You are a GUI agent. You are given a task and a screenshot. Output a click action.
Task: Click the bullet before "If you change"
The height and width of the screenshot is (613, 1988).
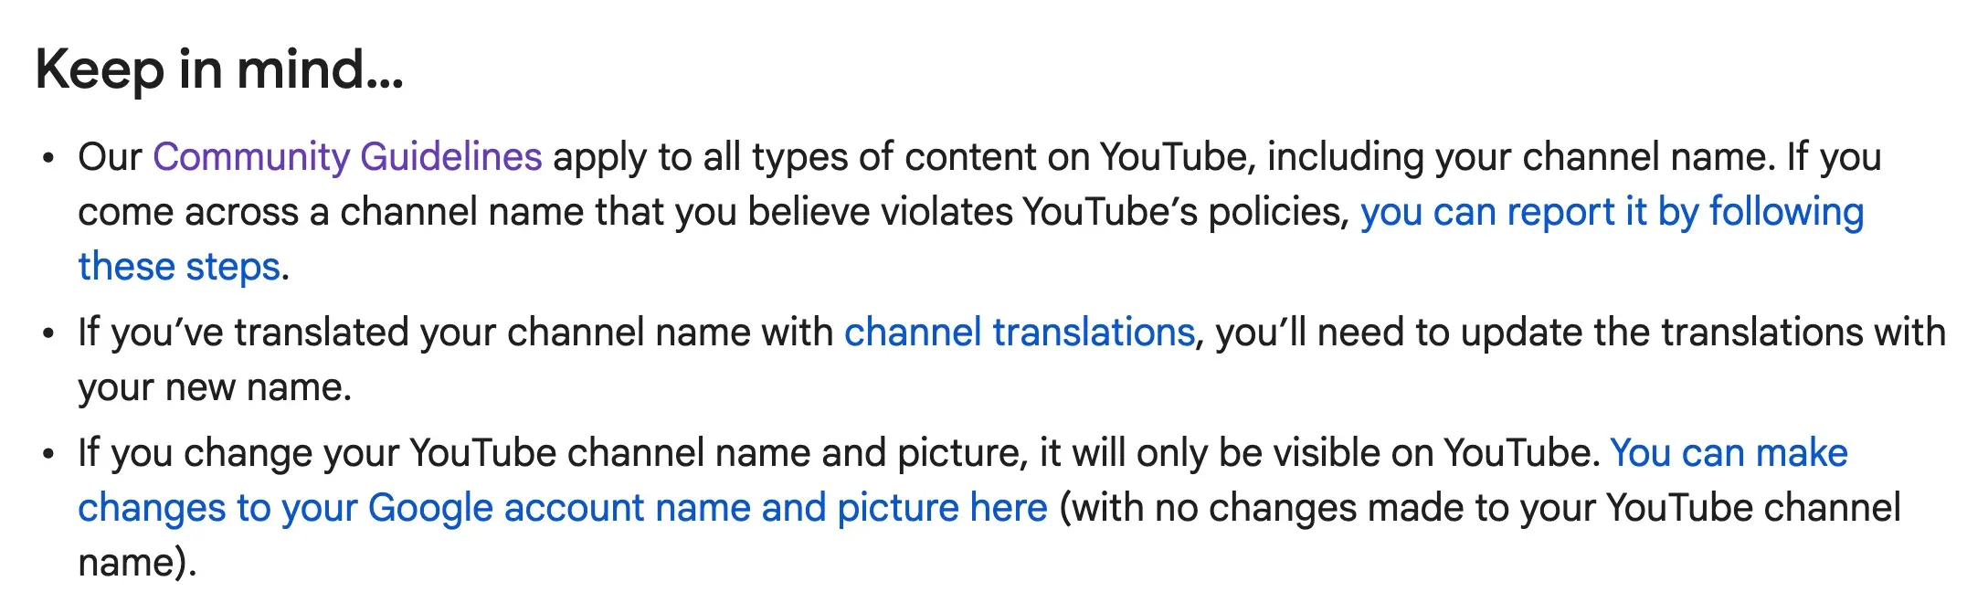click(x=48, y=454)
